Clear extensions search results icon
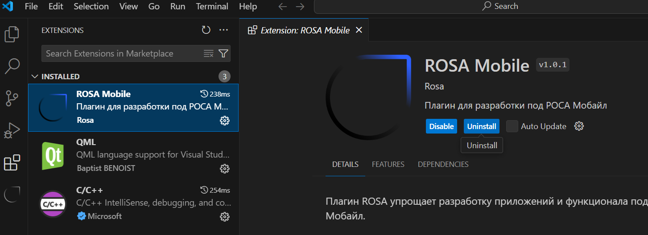The height and width of the screenshot is (235, 648). [208, 54]
